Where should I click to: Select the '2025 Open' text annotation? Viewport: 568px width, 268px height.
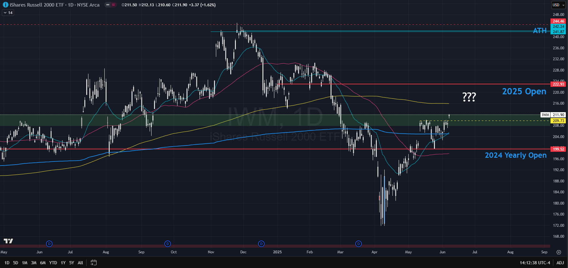tap(524, 92)
